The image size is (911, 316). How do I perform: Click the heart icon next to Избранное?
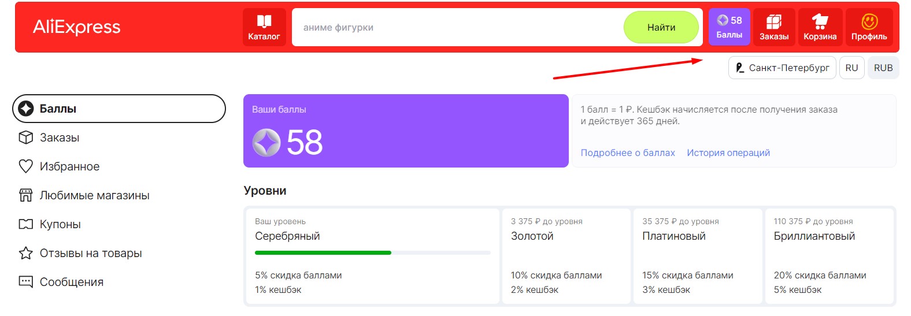tap(26, 166)
